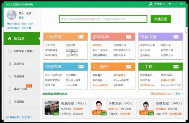The image size is (189, 123).
Task: Select office问题 in 电脑故障
Action: click(x=71, y=85)
